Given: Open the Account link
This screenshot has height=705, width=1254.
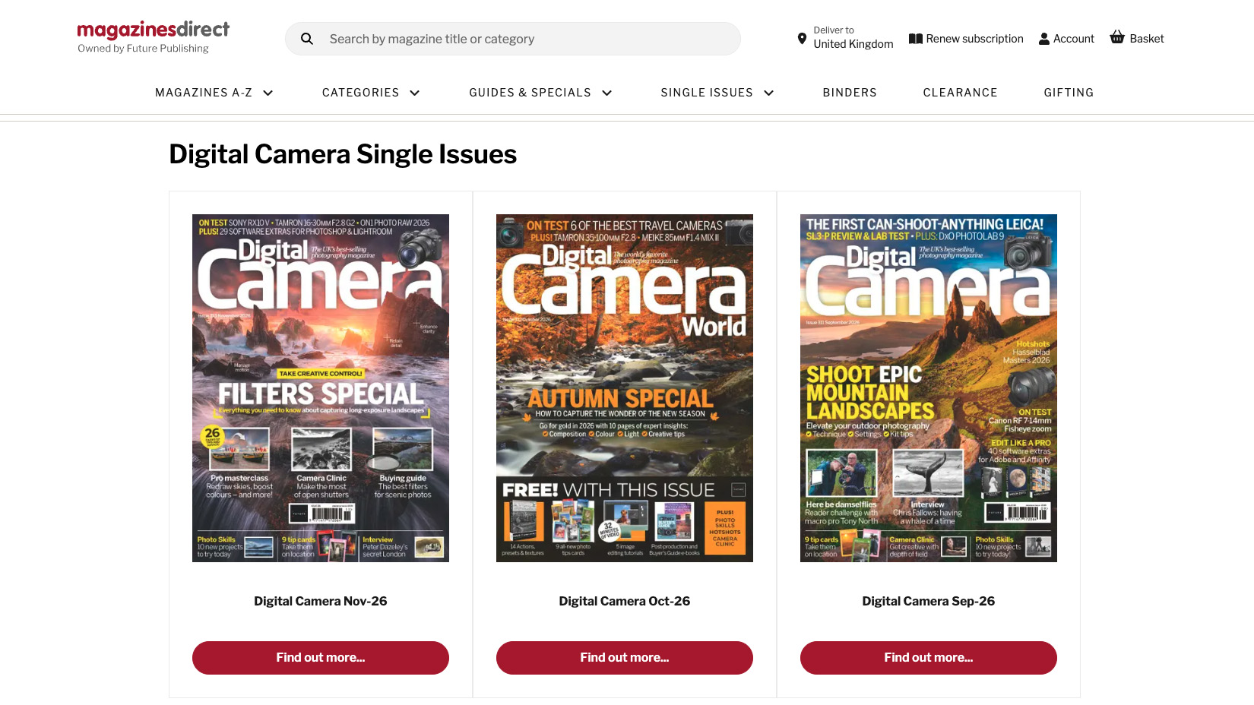Looking at the screenshot, I should click(x=1074, y=39).
